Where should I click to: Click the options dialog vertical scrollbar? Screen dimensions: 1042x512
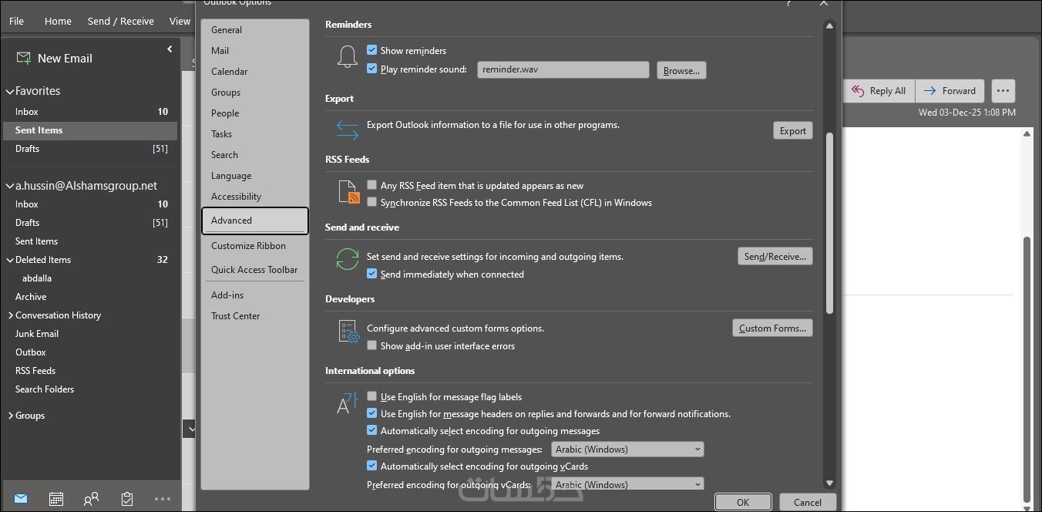coord(829,224)
